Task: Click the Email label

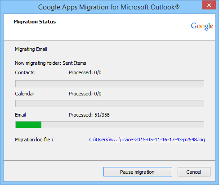Action: coord(20,115)
